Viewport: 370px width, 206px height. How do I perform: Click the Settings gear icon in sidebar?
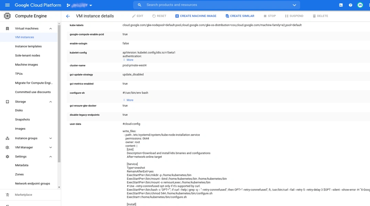point(7,157)
